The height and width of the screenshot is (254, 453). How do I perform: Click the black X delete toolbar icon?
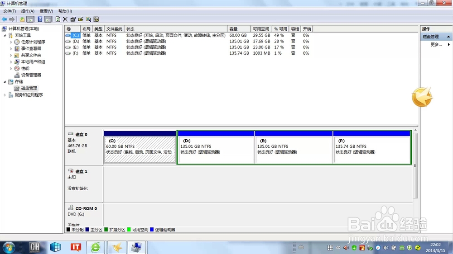tap(65, 19)
